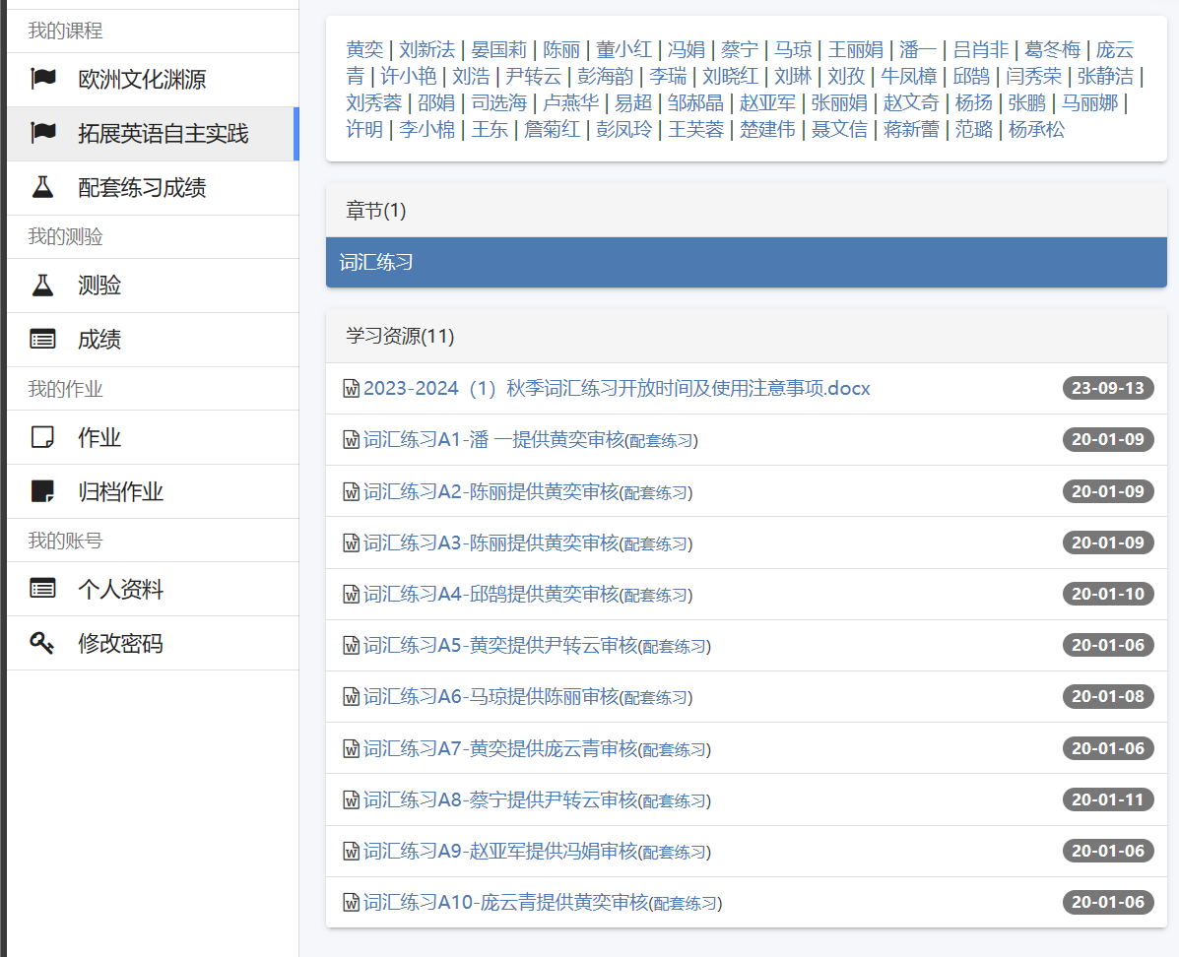Click the sticky note icon beside 归档作业

[x=42, y=491]
